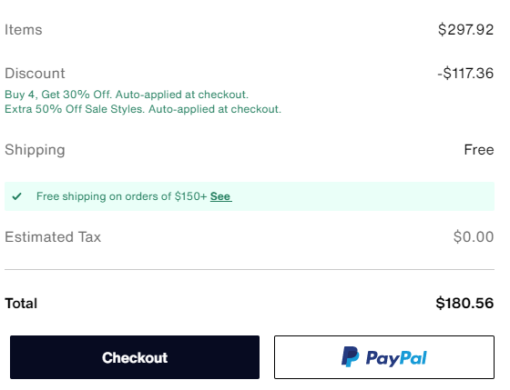Click the Free shipping value
The width and height of the screenshot is (510, 390).
tap(479, 150)
